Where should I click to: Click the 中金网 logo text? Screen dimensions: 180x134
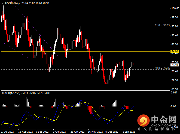pyautogui.click(x=163, y=120)
